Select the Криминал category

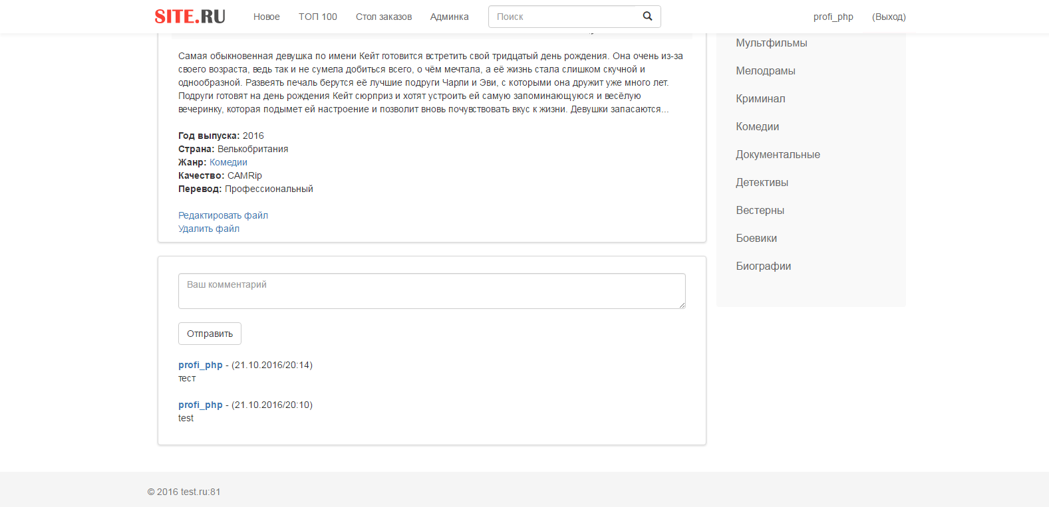pyautogui.click(x=760, y=99)
